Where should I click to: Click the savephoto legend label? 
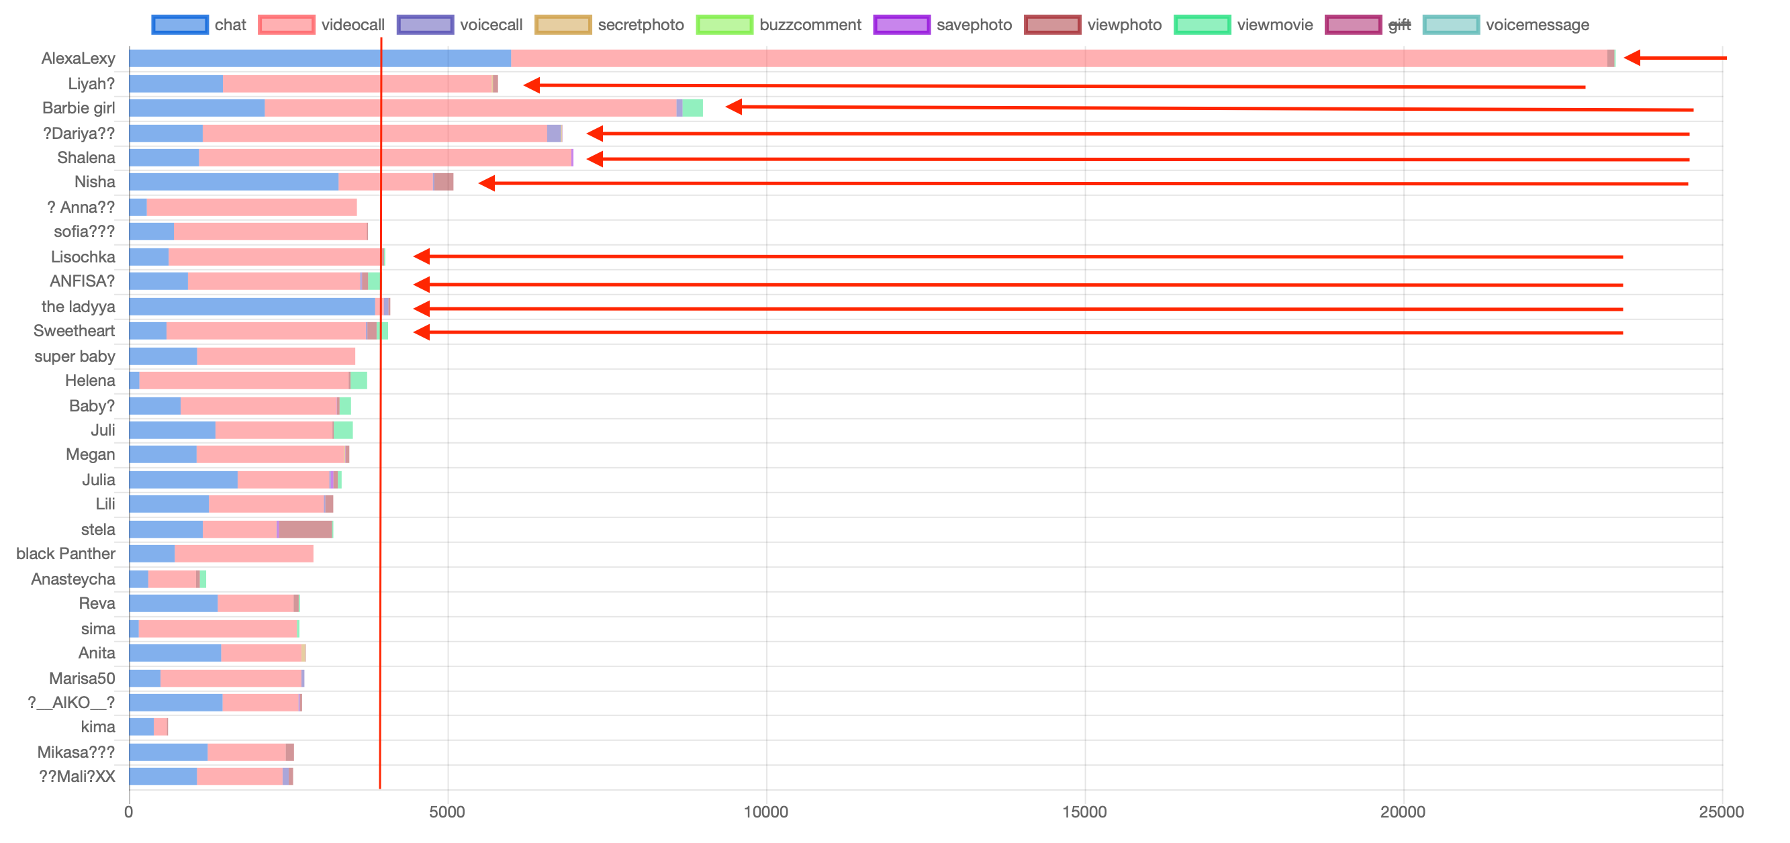[x=974, y=25]
